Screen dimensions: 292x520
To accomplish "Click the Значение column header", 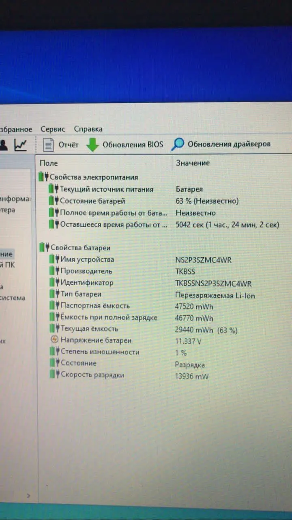I will click(193, 163).
